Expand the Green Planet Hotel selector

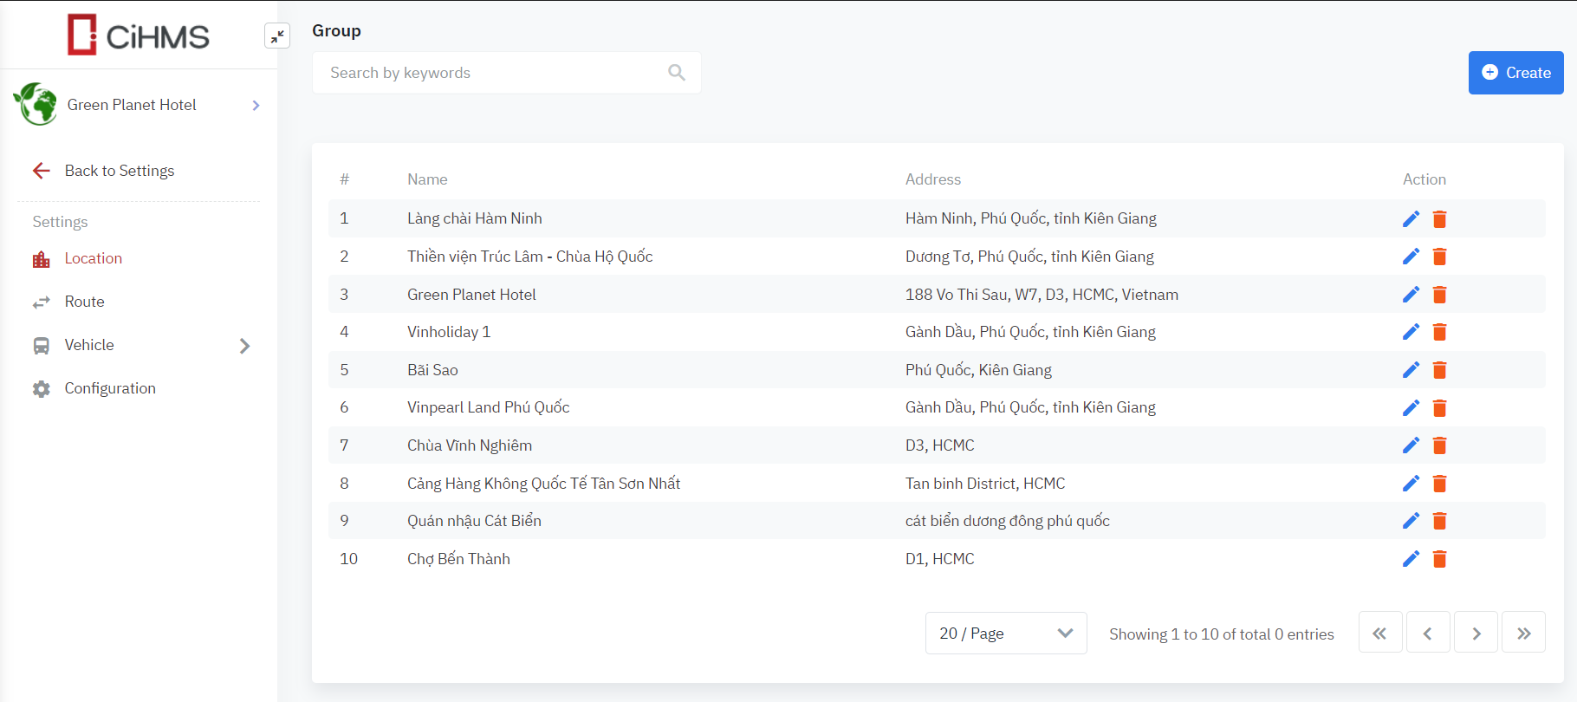click(256, 106)
